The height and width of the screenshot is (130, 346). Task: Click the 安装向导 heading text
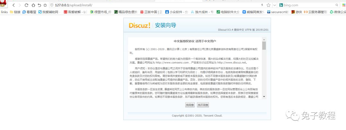pos(165,25)
